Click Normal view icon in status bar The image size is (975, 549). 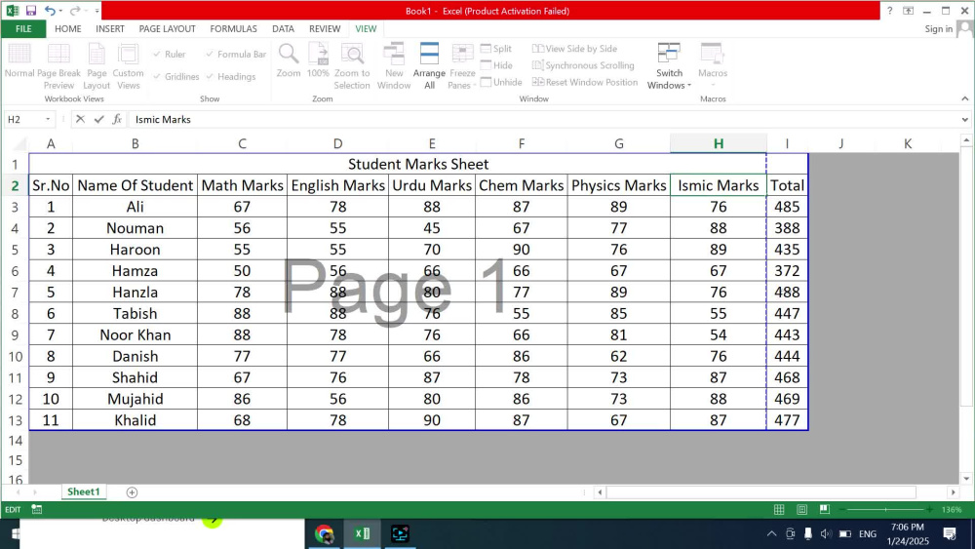(x=779, y=509)
